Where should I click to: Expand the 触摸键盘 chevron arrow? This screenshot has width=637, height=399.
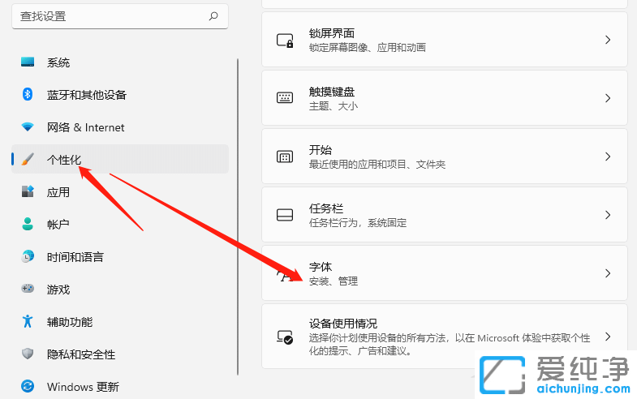[x=608, y=98]
